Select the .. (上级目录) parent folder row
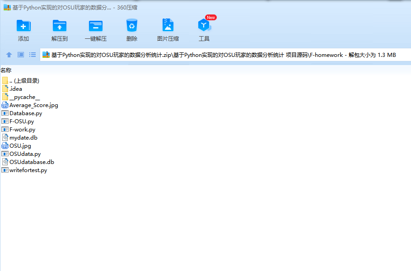411x271 pixels. 20,81
